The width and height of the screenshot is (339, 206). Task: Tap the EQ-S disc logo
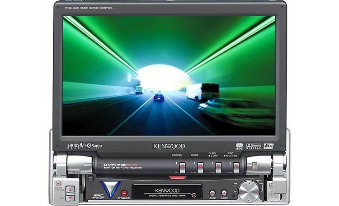click(x=239, y=146)
